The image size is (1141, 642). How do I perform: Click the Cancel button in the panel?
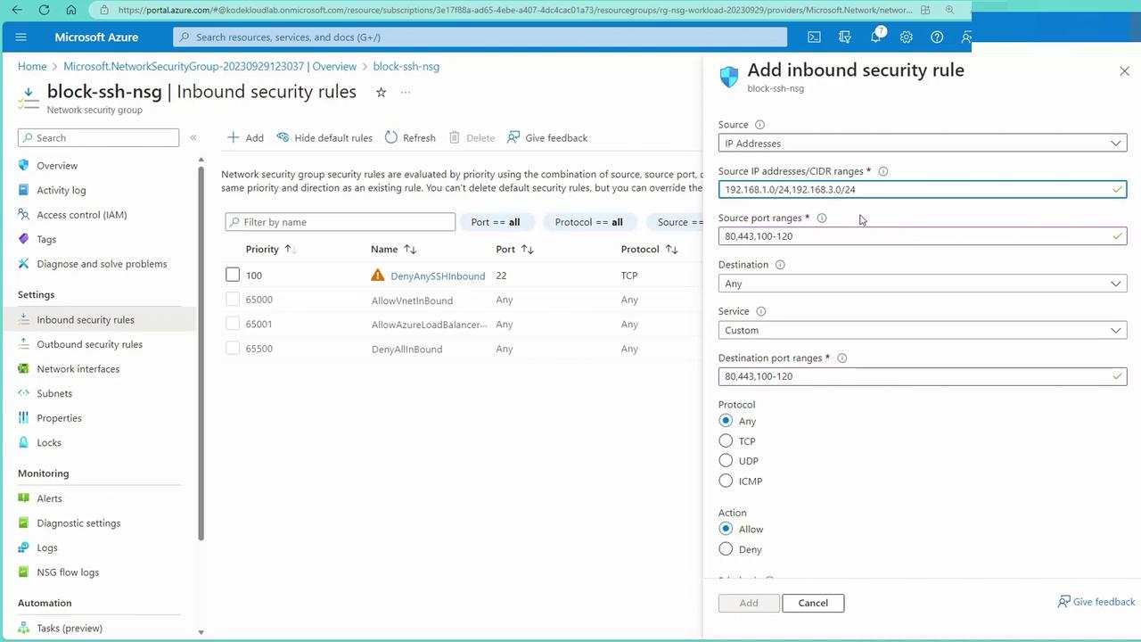pyautogui.click(x=813, y=603)
